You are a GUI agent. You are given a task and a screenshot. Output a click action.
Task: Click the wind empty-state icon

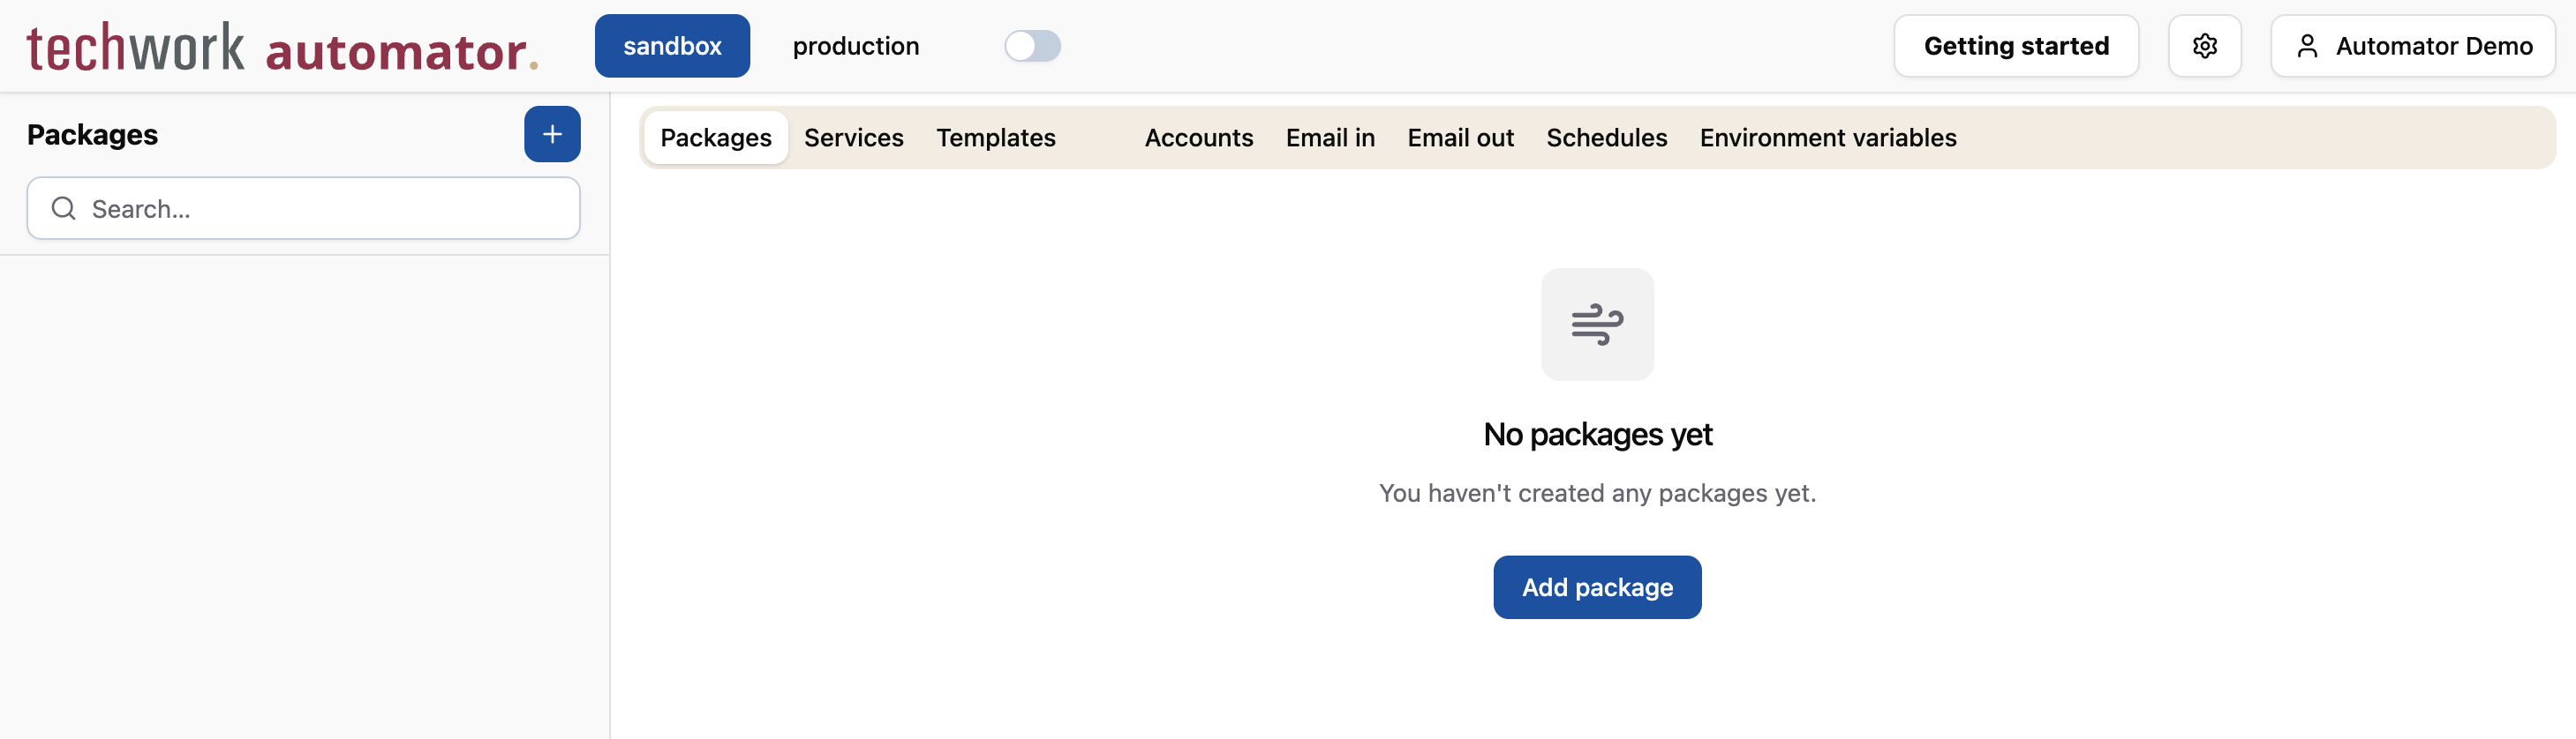point(1597,324)
